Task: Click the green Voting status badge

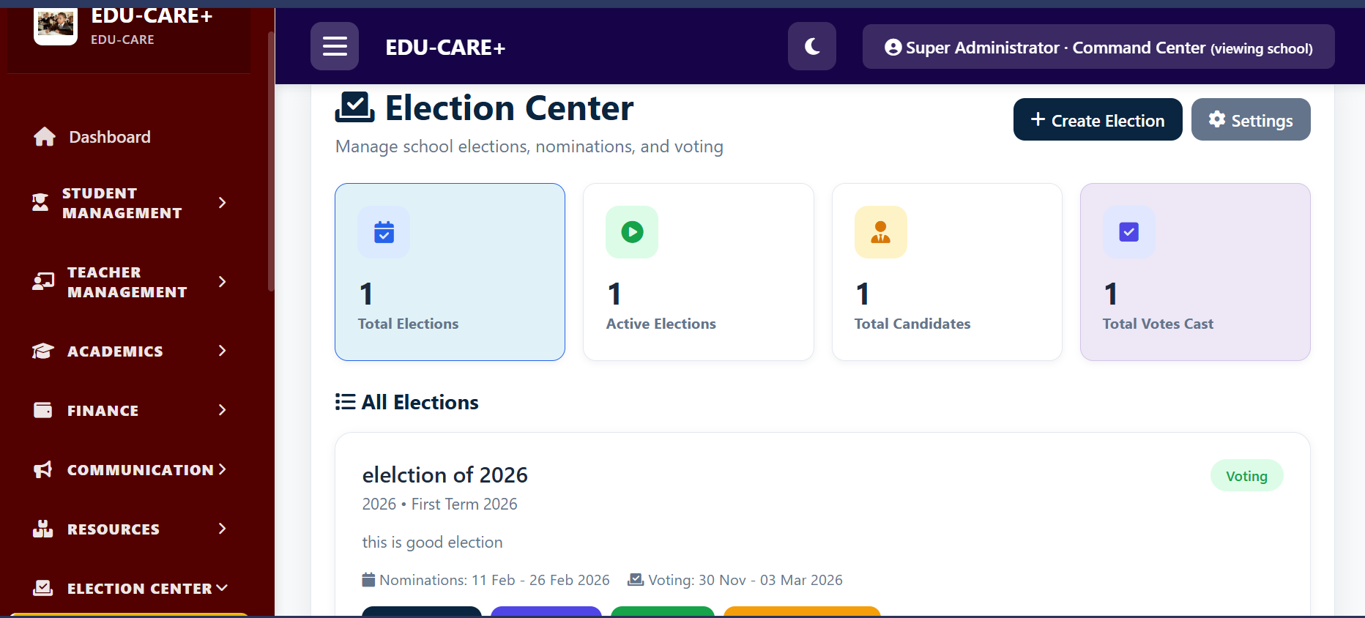Action: click(1246, 476)
